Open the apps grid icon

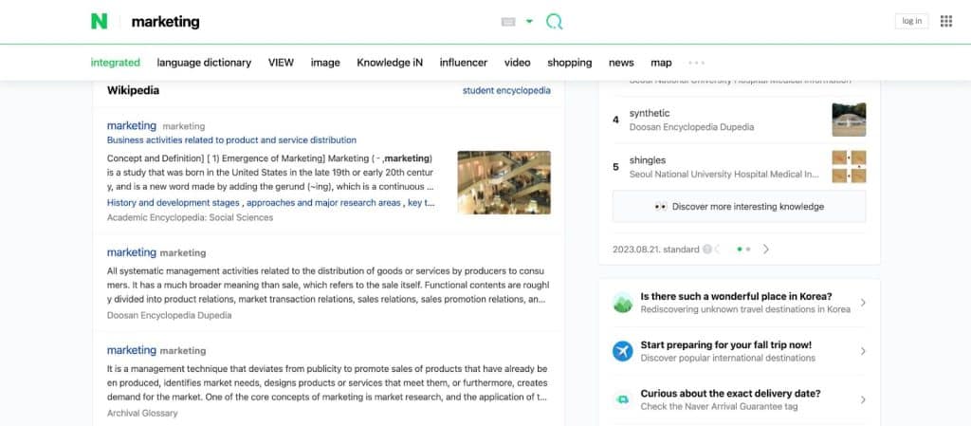coord(945,21)
